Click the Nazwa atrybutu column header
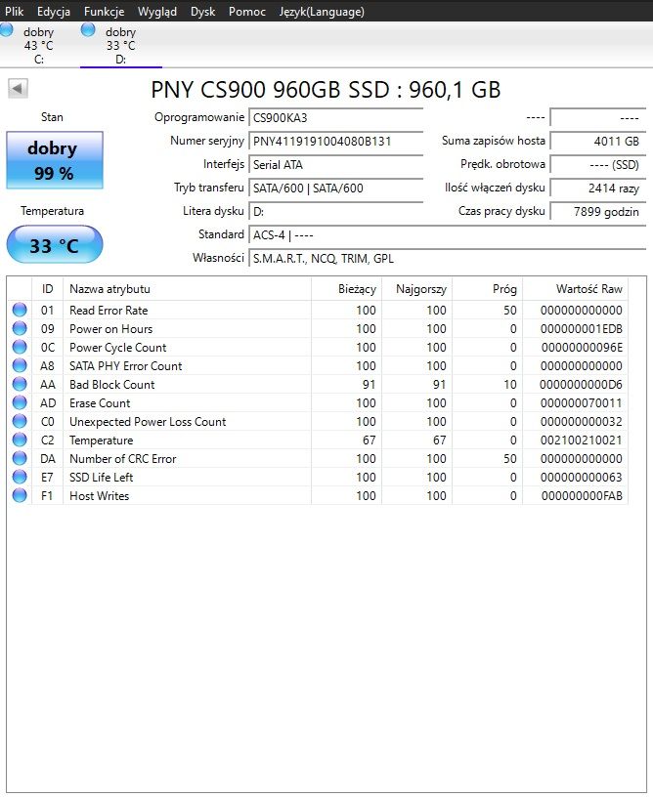Image resolution: width=653 pixels, height=797 pixels. tap(187, 289)
